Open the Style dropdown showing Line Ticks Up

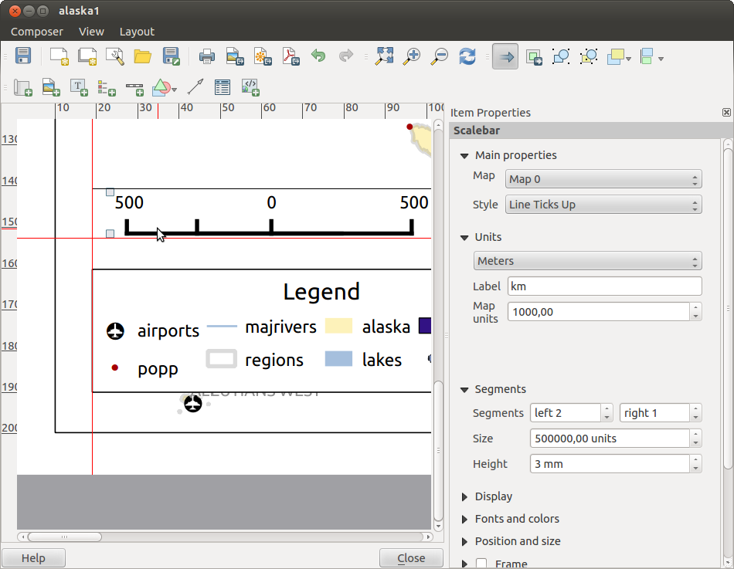(x=603, y=205)
